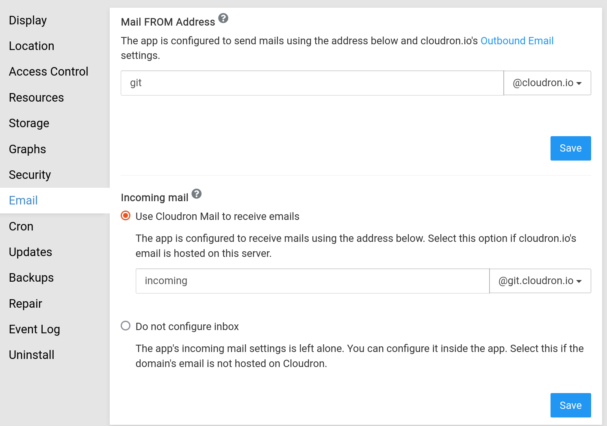The width and height of the screenshot is (607, 426).
Task: Open Access Control settings
Action: click(48, 72)
